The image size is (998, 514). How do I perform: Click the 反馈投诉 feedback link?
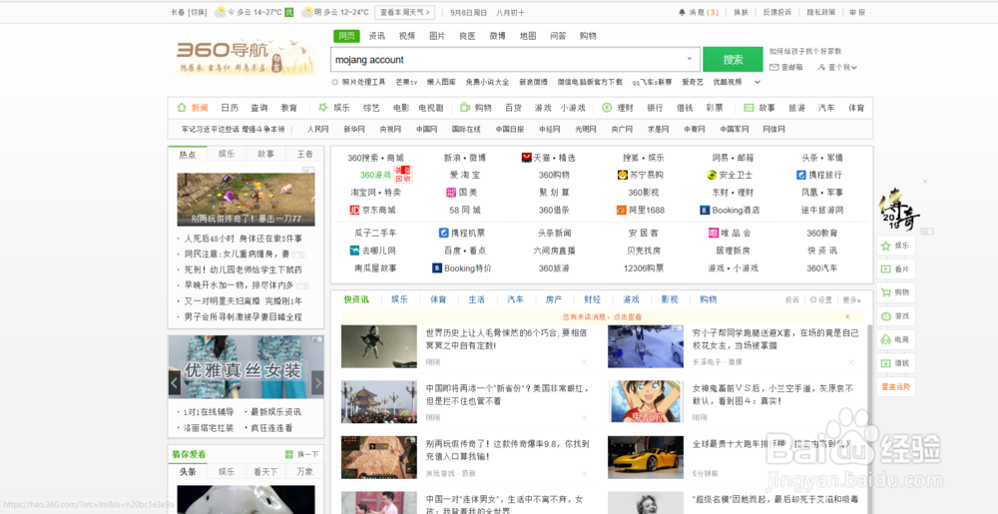777,12
